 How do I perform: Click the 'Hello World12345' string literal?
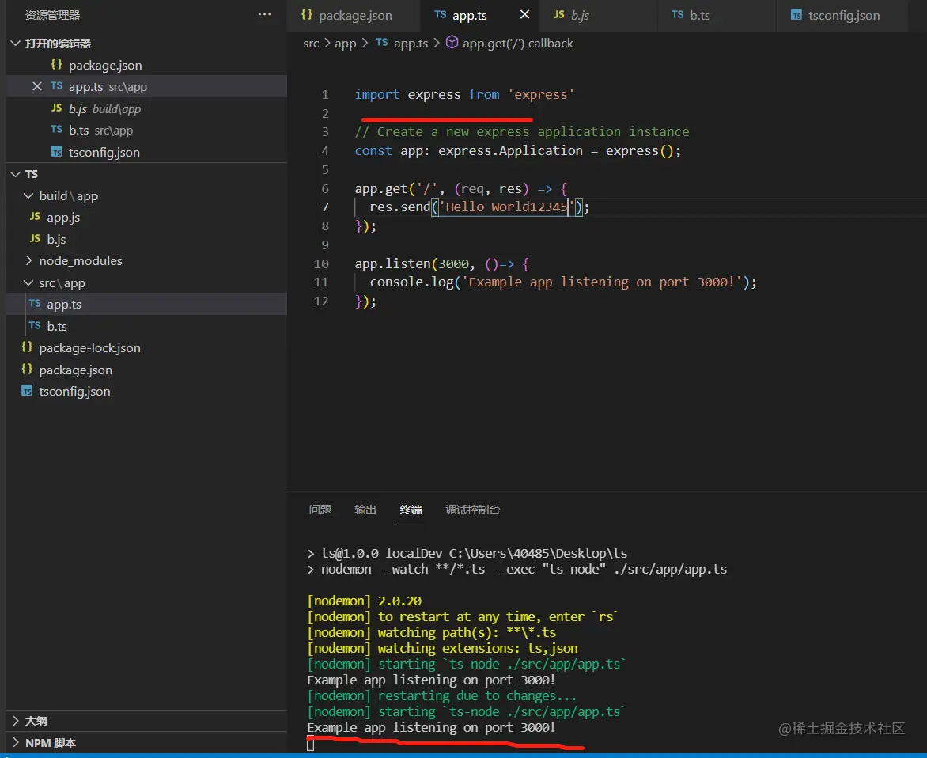[x=506, y=207]
